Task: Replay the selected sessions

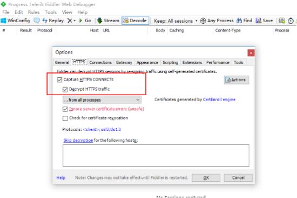Action: [x=53, y=21]
